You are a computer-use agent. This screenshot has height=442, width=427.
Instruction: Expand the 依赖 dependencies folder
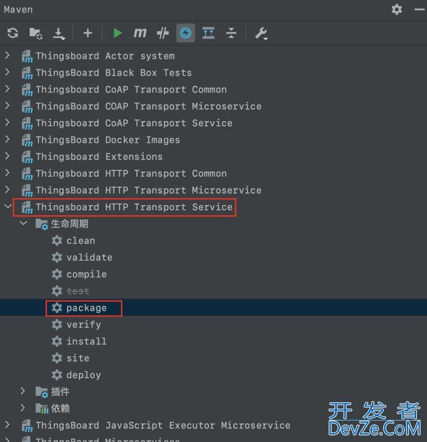click(x=23, y=408)
